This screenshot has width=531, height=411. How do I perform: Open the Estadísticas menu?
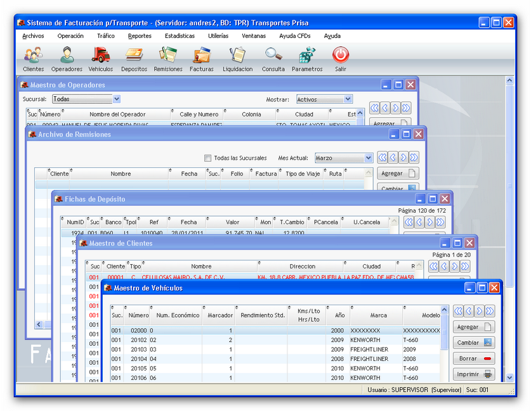click(180, 36)
